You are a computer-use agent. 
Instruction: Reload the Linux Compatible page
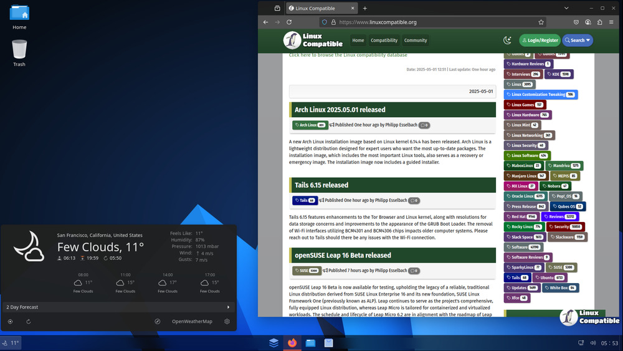289,22
